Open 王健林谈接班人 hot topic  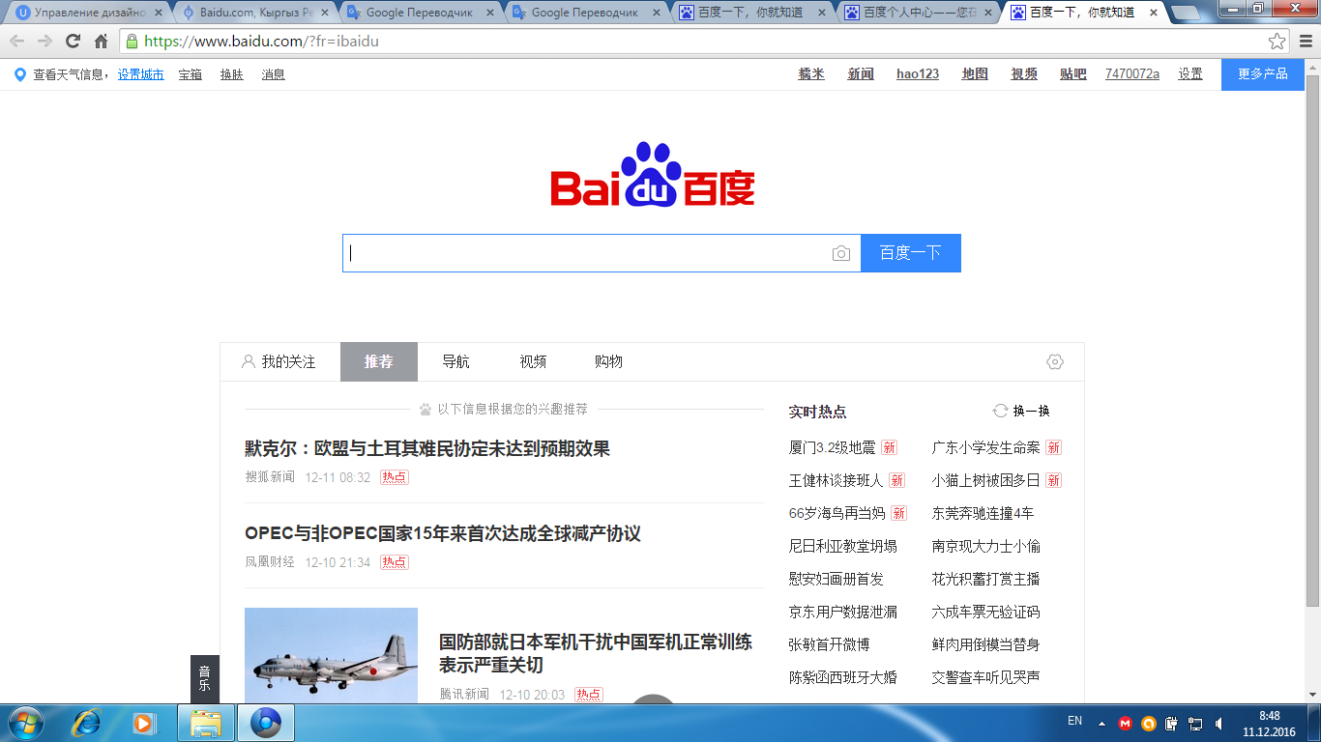coord(837,480)
